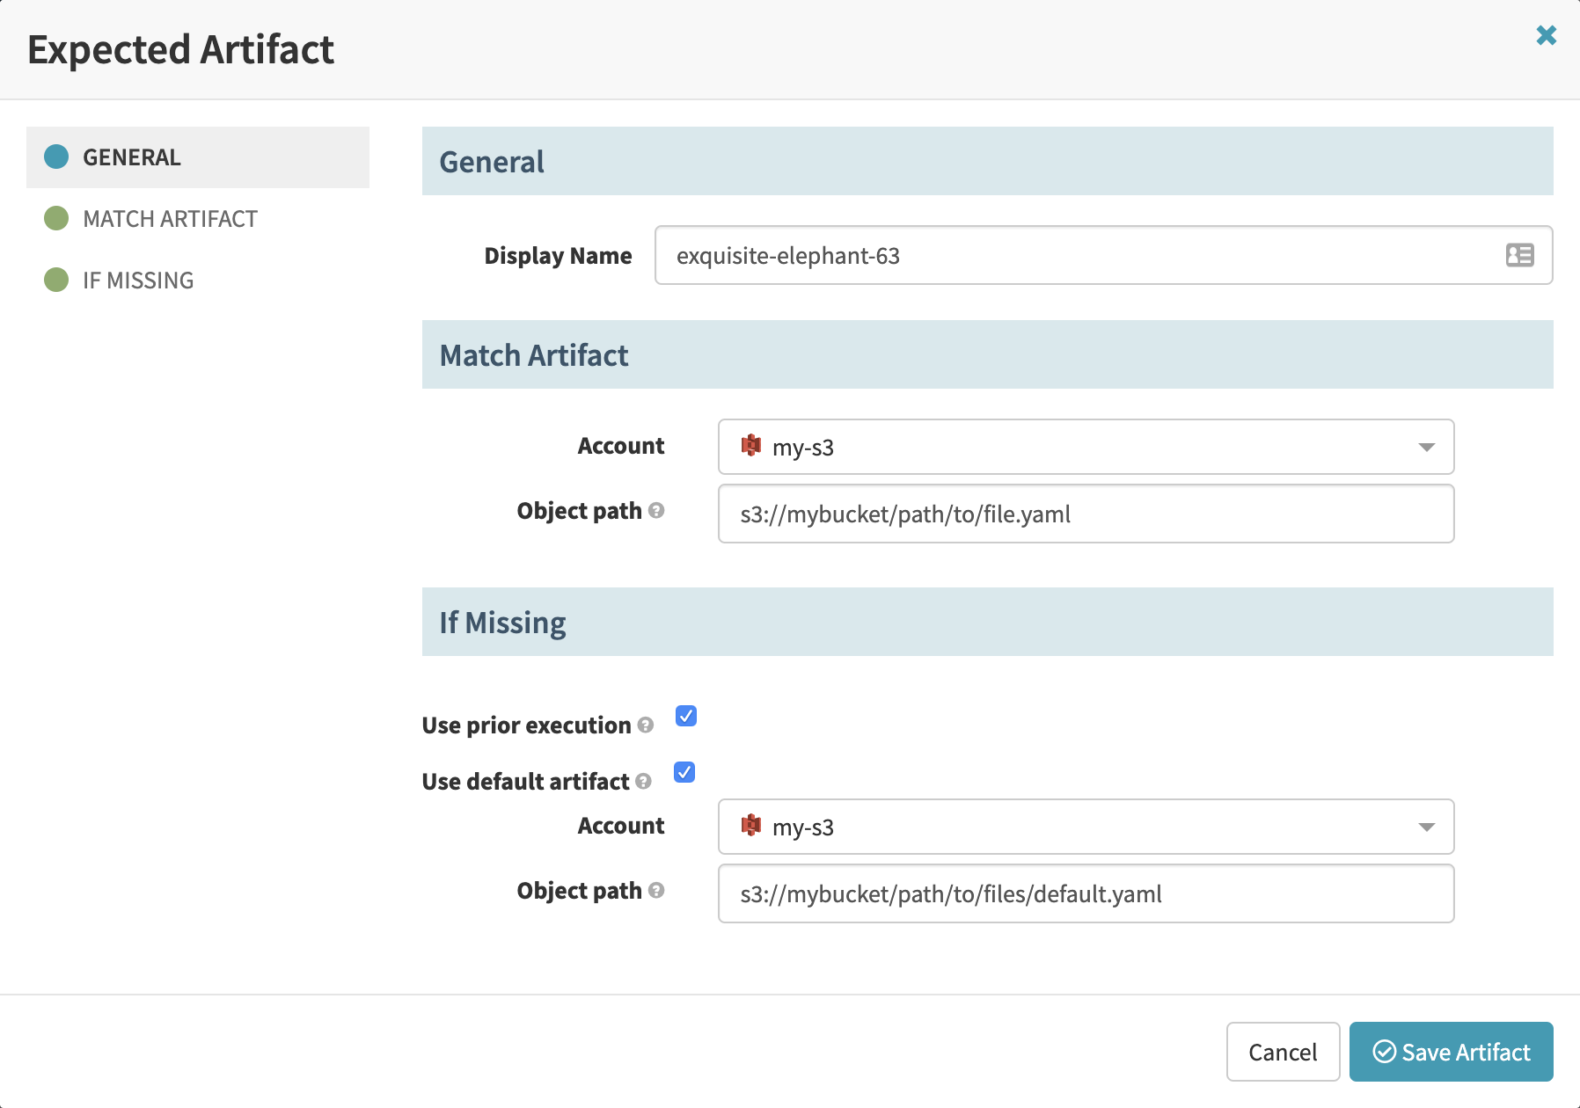
Task: Open the Object path help tooltip under If Missing
Action: [656, 890]
